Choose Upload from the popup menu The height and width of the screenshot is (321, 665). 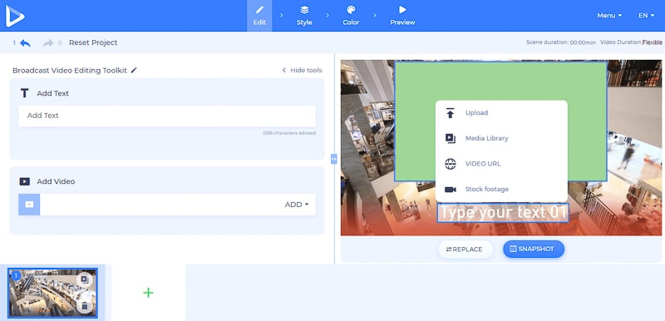(501, 113)
